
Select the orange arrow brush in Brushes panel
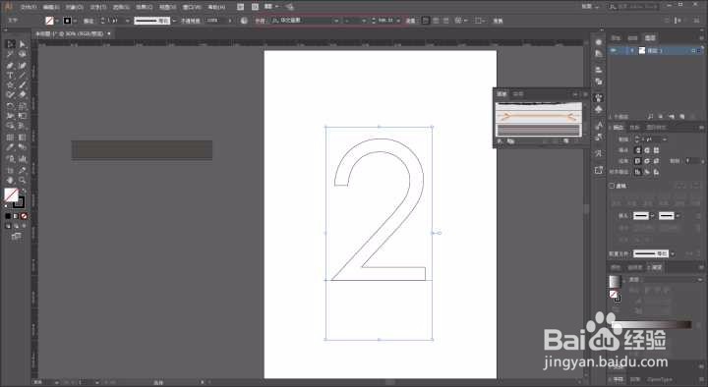538,116
